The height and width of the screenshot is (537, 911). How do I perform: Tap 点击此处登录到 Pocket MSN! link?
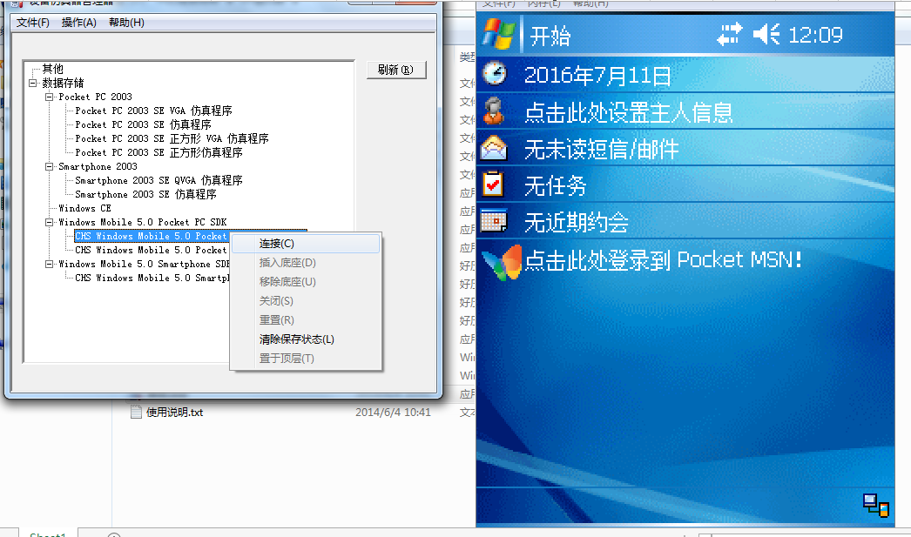coord(664,260)
